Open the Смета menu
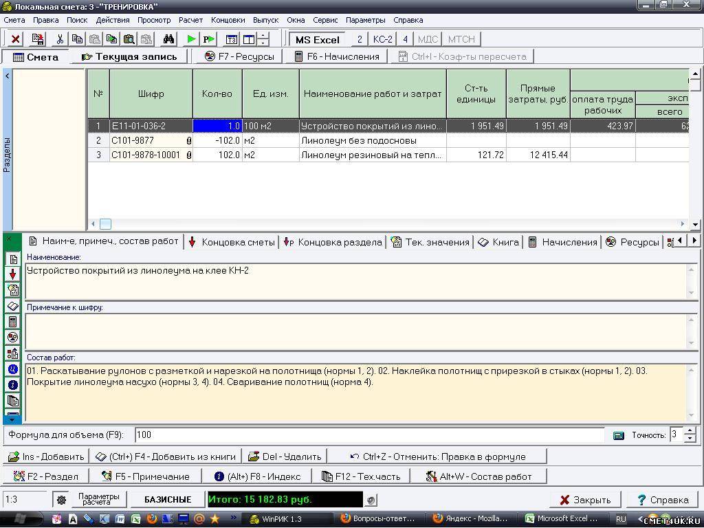 14,20
